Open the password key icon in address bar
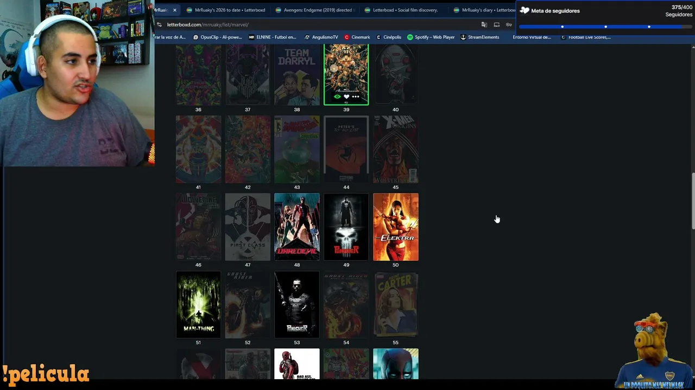Screen dimensions: 695x390 click(509, 24)
